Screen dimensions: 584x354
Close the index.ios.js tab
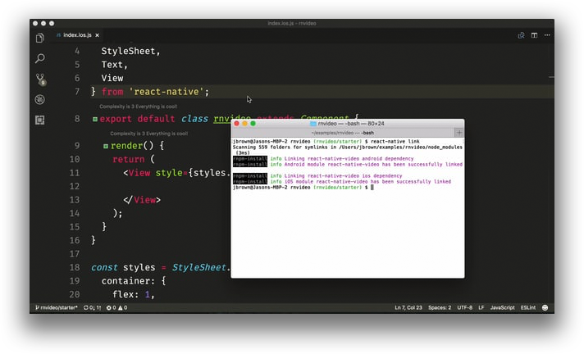coord(98,35)
